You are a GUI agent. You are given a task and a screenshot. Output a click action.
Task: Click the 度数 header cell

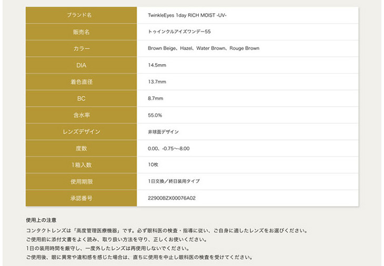81,148
